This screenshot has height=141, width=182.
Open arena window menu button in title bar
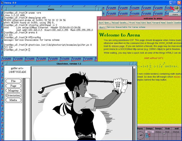point(99,18)
